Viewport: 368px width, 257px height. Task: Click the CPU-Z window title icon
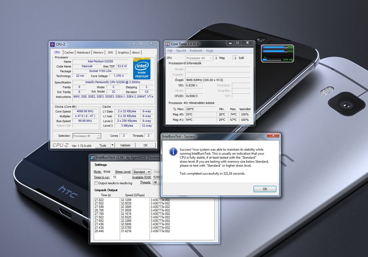52,45
